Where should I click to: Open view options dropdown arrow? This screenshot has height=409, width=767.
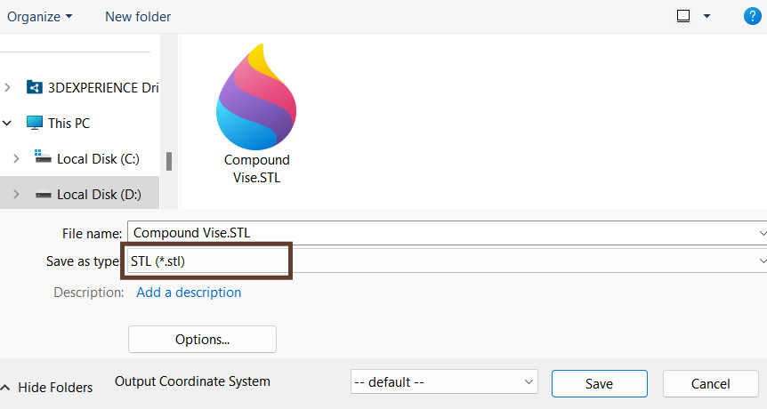coord(707,16)
